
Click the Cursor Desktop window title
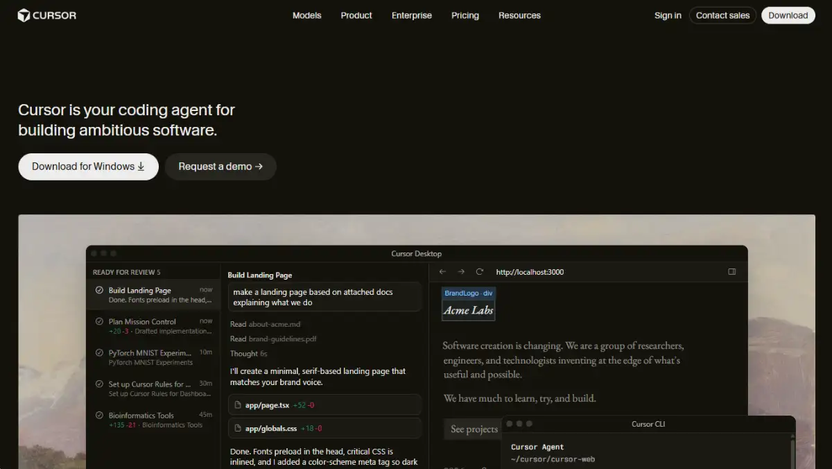click(417, 253)
